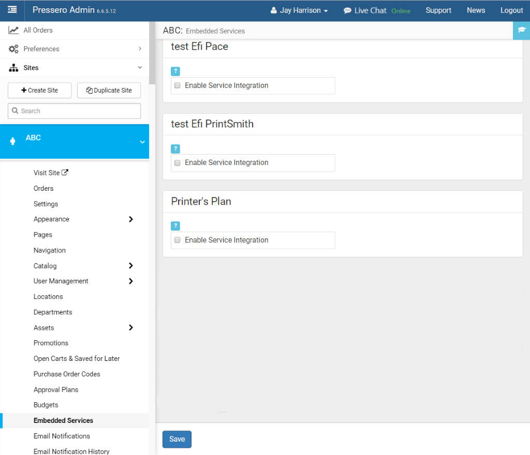Open Purchase Order Codes
Screen dimensions: 530x455
[x=67, y=374]
